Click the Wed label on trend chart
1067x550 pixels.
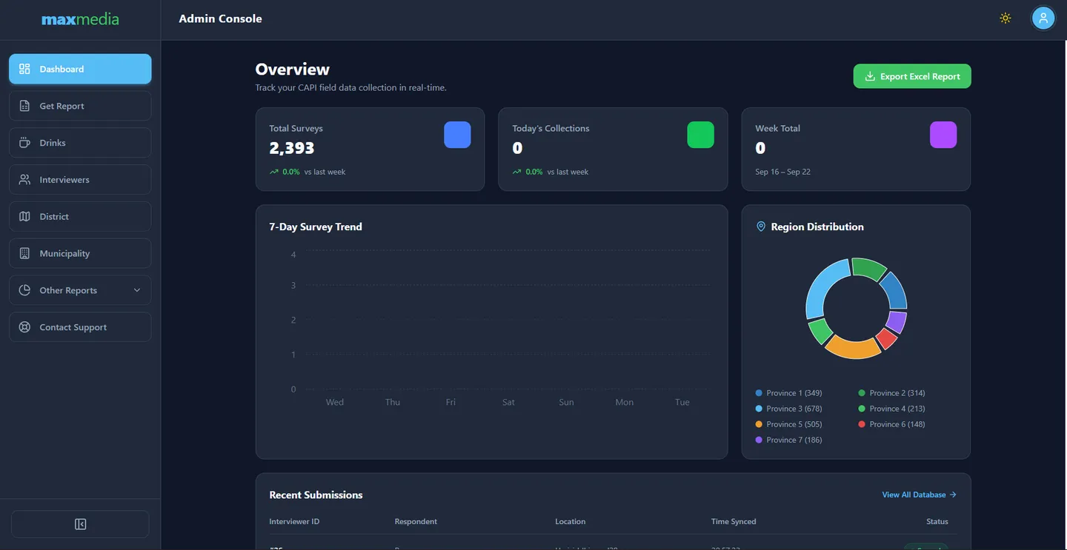[335, 403]
